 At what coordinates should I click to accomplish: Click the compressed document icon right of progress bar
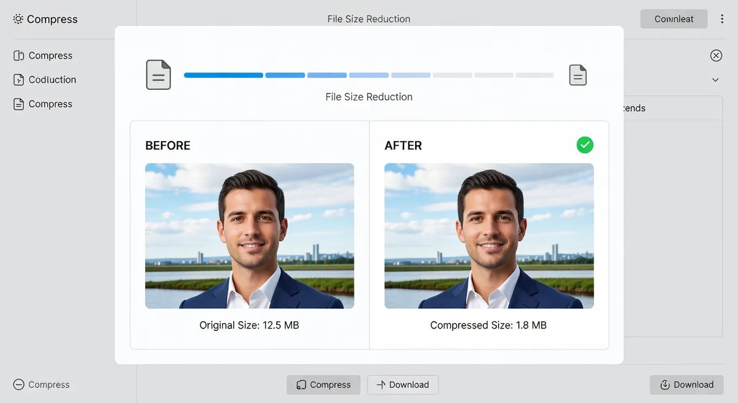click(577, 75)
